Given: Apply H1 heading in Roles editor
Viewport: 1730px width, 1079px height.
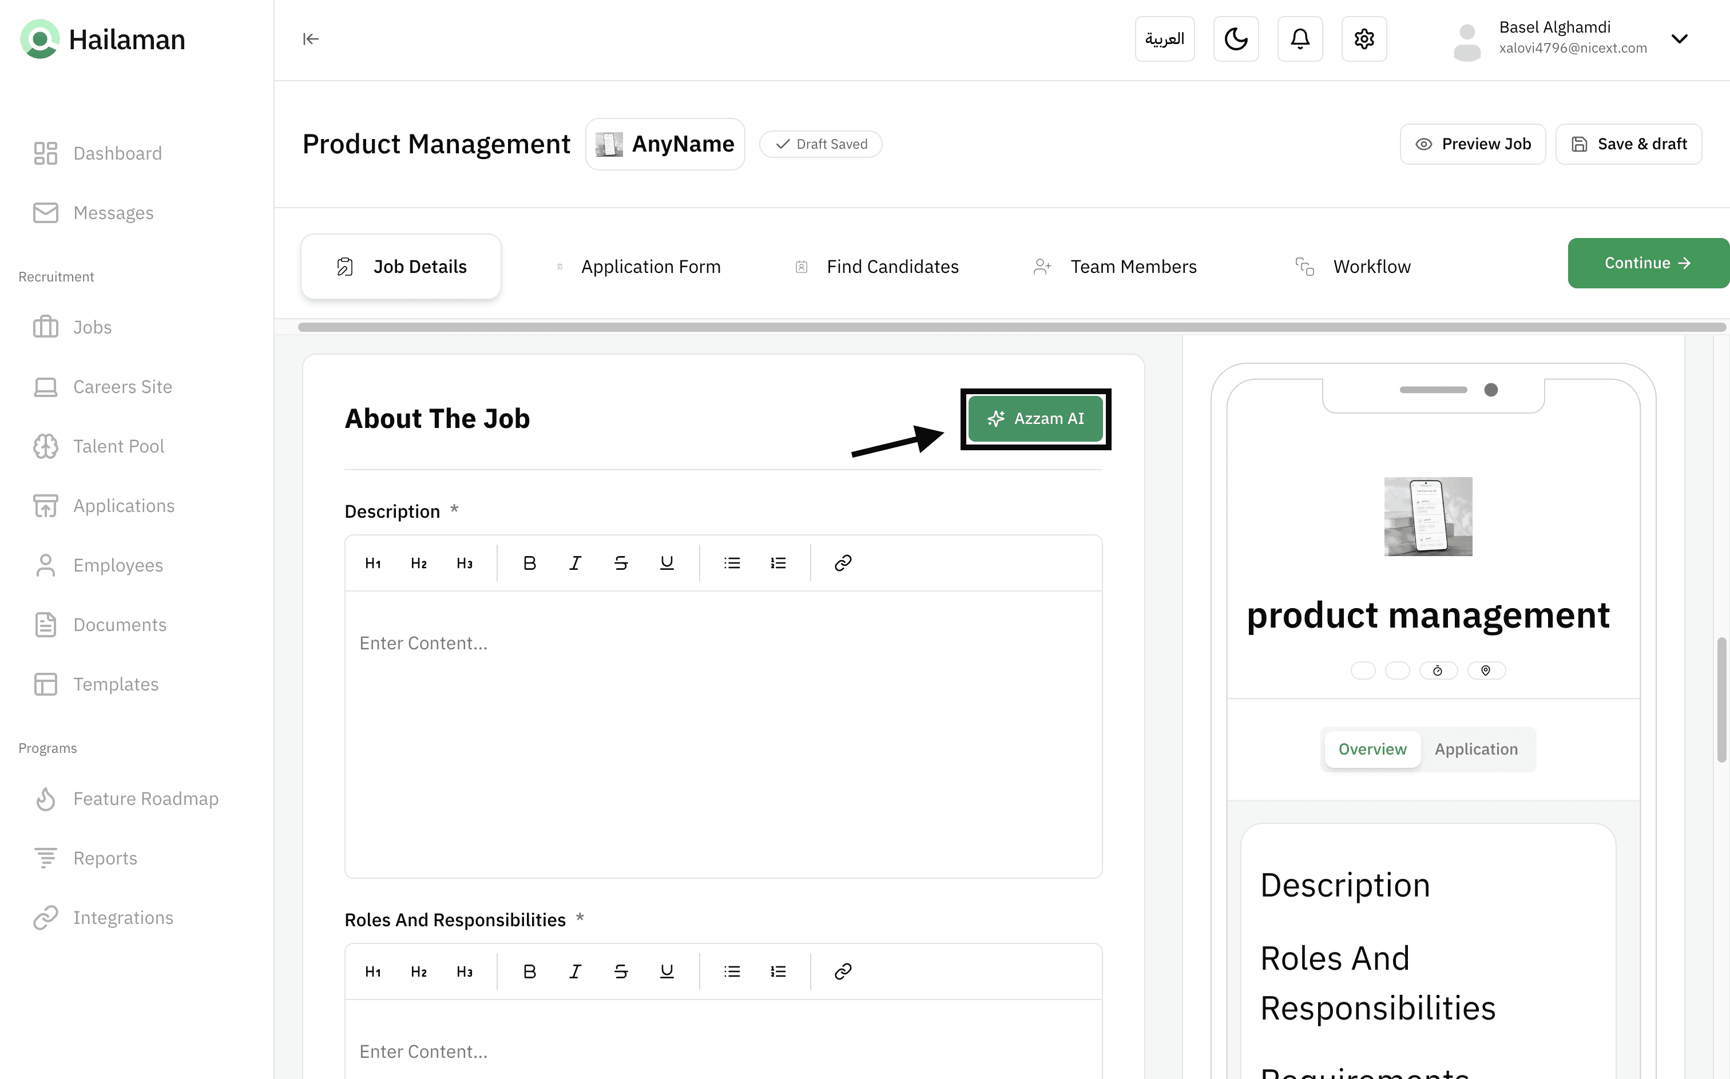Looking at the screenshot, I should point(372,971).
